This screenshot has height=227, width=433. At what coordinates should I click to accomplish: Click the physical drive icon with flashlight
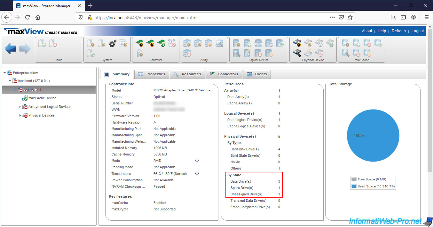click(x=297, y=53)
